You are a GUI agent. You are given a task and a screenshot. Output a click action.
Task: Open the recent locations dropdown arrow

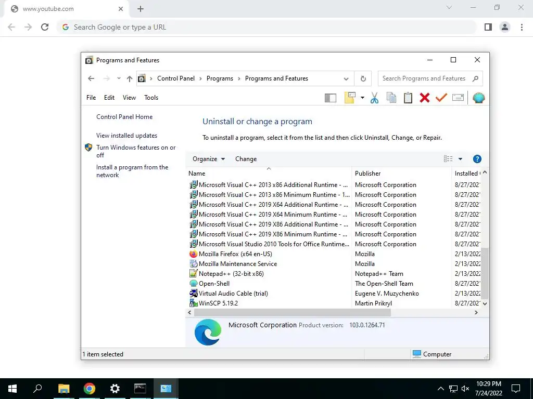(119, 78)
